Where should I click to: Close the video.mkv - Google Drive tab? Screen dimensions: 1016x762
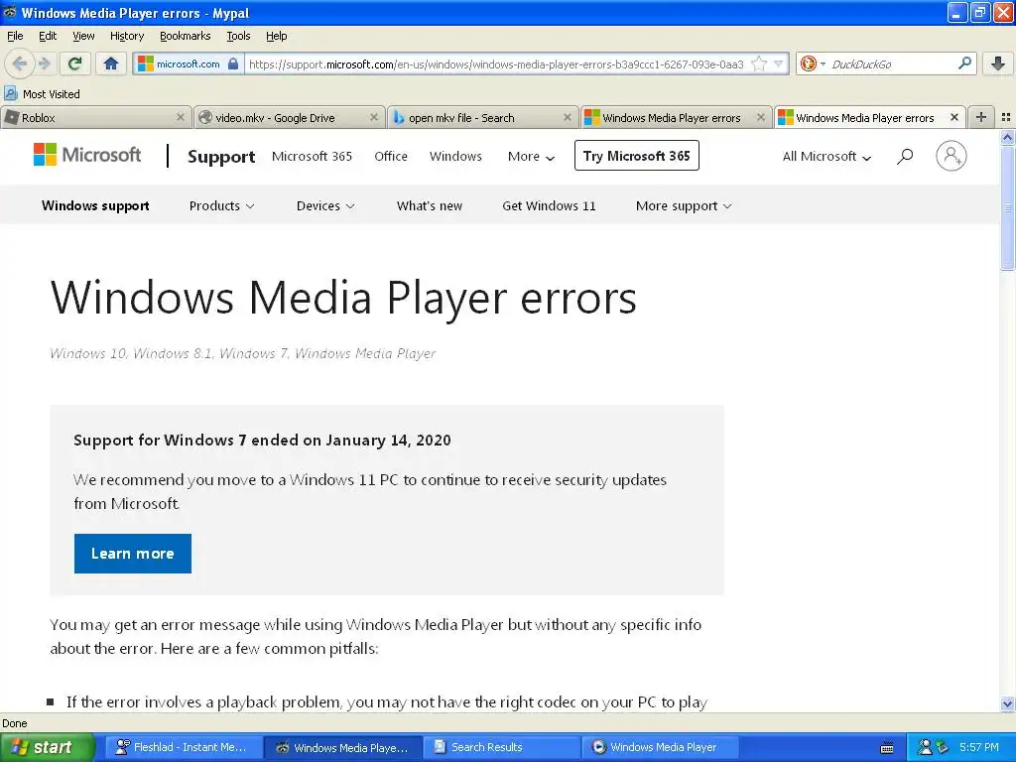(374, 117)
